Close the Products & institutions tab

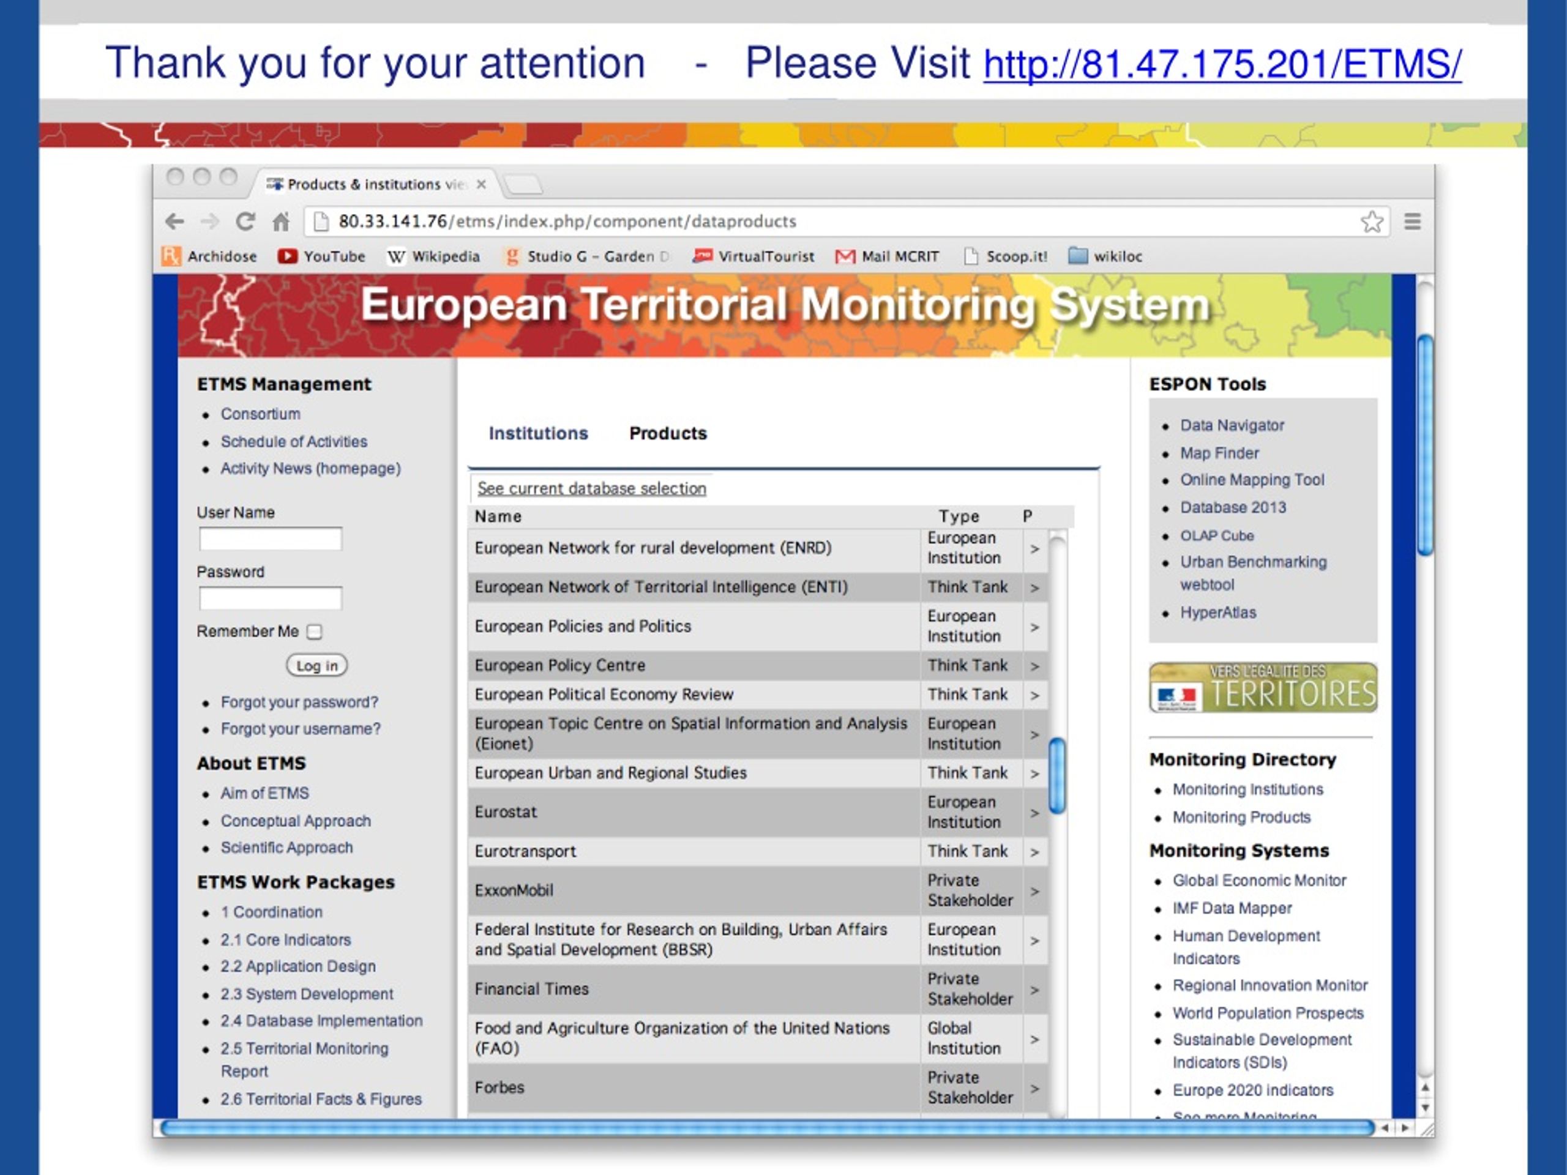481,184
